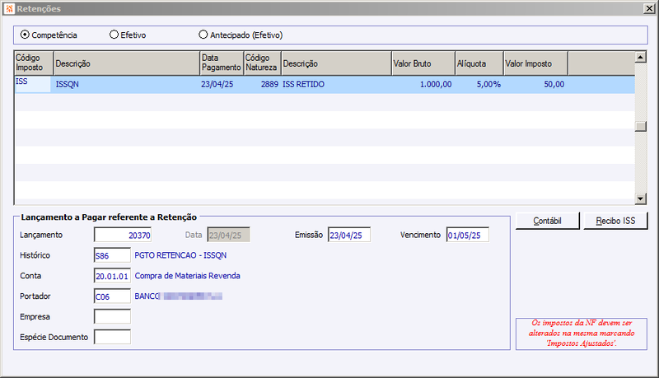This screenshot has height=378, width=659.
Task: Click the Emissão date field
Action: coord(348,235)
